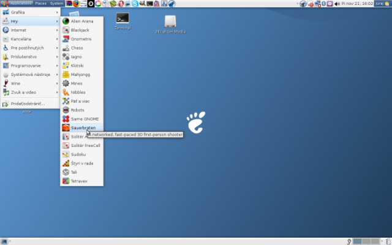Expand the Grafika category
392x245 pixels.
click(x=30, y=12)
